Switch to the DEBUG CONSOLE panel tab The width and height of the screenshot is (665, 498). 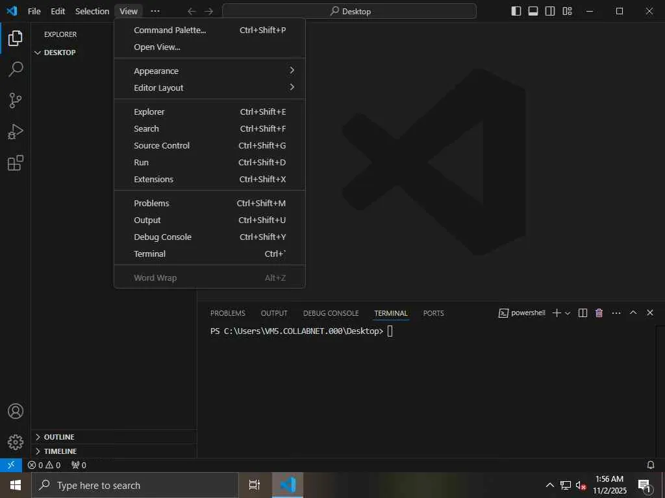pyautogui.click(x=331, y=313)
